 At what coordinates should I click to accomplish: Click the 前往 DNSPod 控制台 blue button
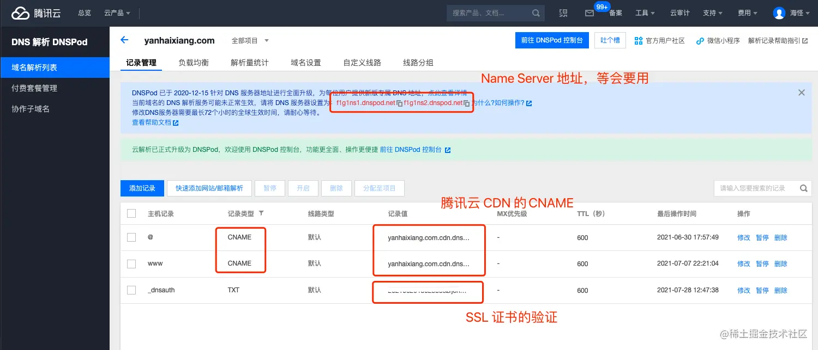pyautogui.click(x=552, y=40)
